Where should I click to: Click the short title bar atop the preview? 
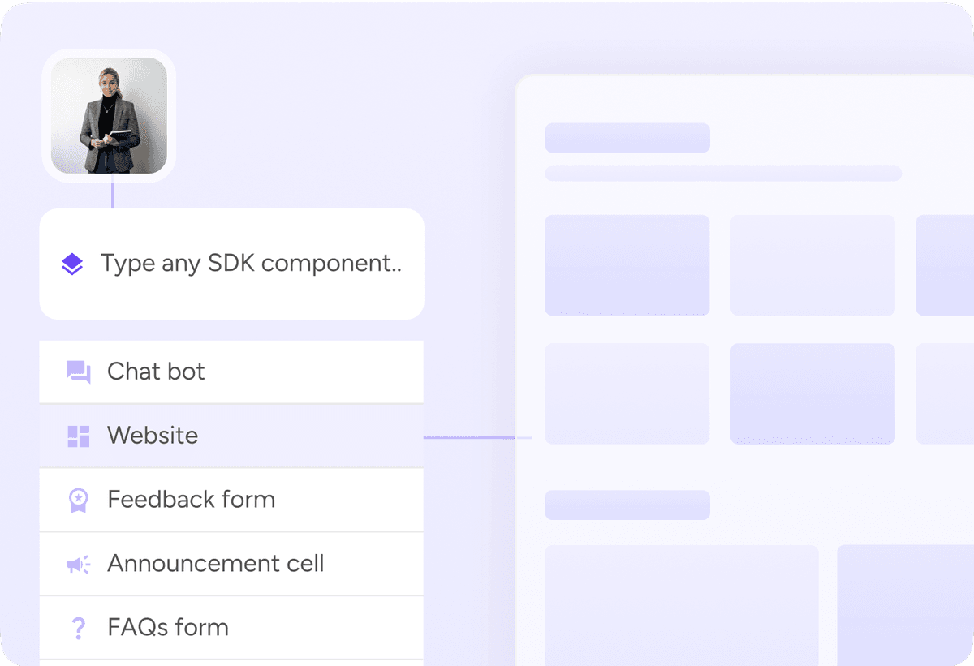[627, 138]
